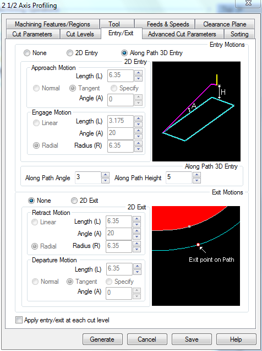Switch to the Sorting tab
Screen dimensions: 262x351
click(239, 34)
